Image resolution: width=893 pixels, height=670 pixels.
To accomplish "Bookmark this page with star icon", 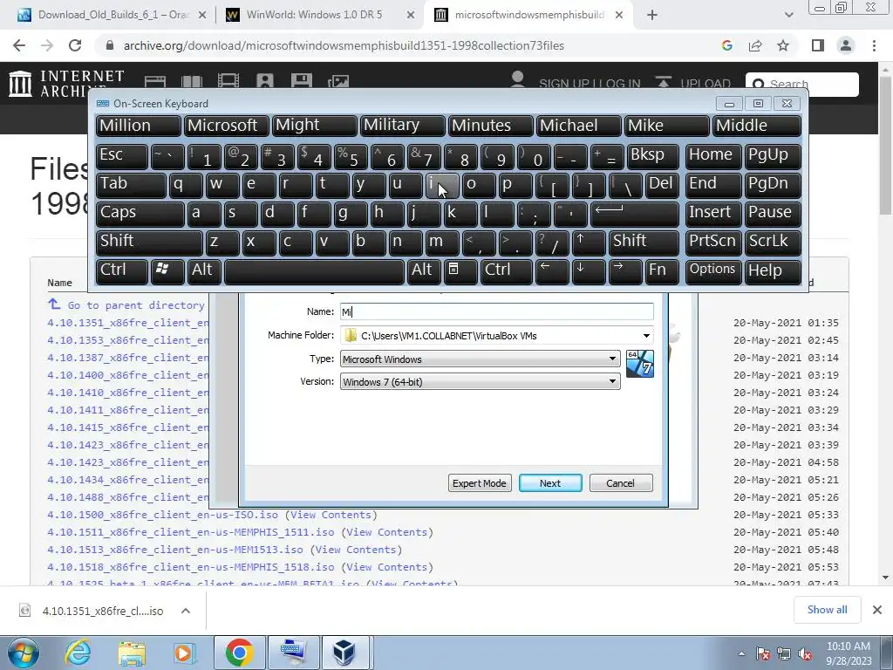I will 783,45.
